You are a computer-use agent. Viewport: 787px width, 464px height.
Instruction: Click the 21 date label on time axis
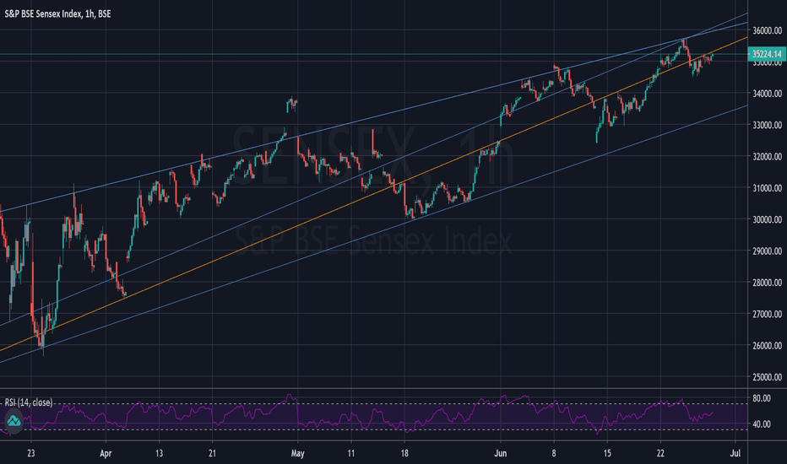pyautogui.click(x=212, y=454)
